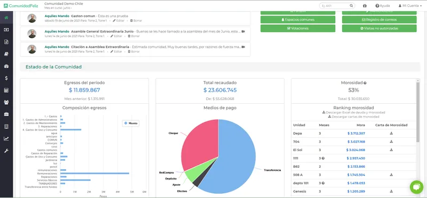This screenshot has height=198, width=427.
Task: Click question icon in depto 101 row
Action: [323, 183]
